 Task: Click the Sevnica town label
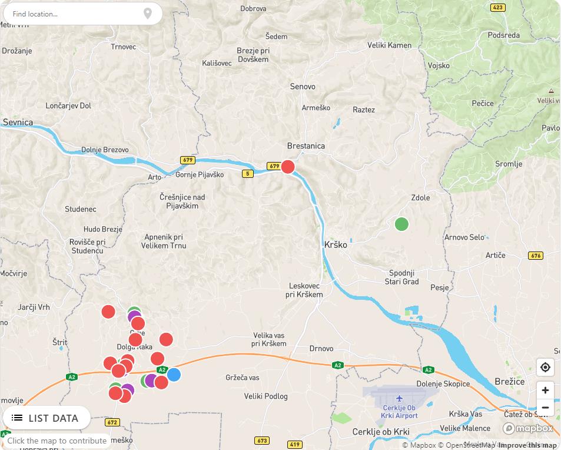click(18, 123)
